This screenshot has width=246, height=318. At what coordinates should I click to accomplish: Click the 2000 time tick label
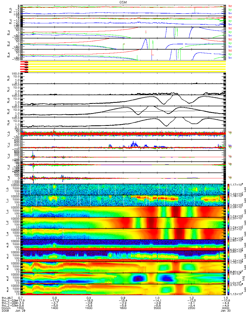(157, 308)
